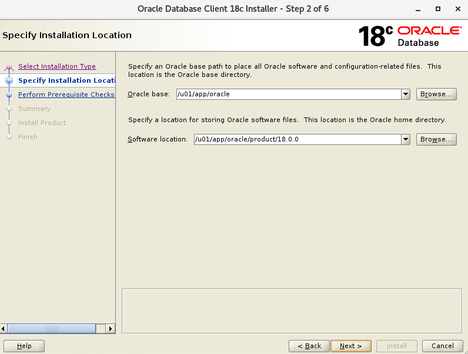
Task: Click Browse button for Software location
Action: [436, 139]
